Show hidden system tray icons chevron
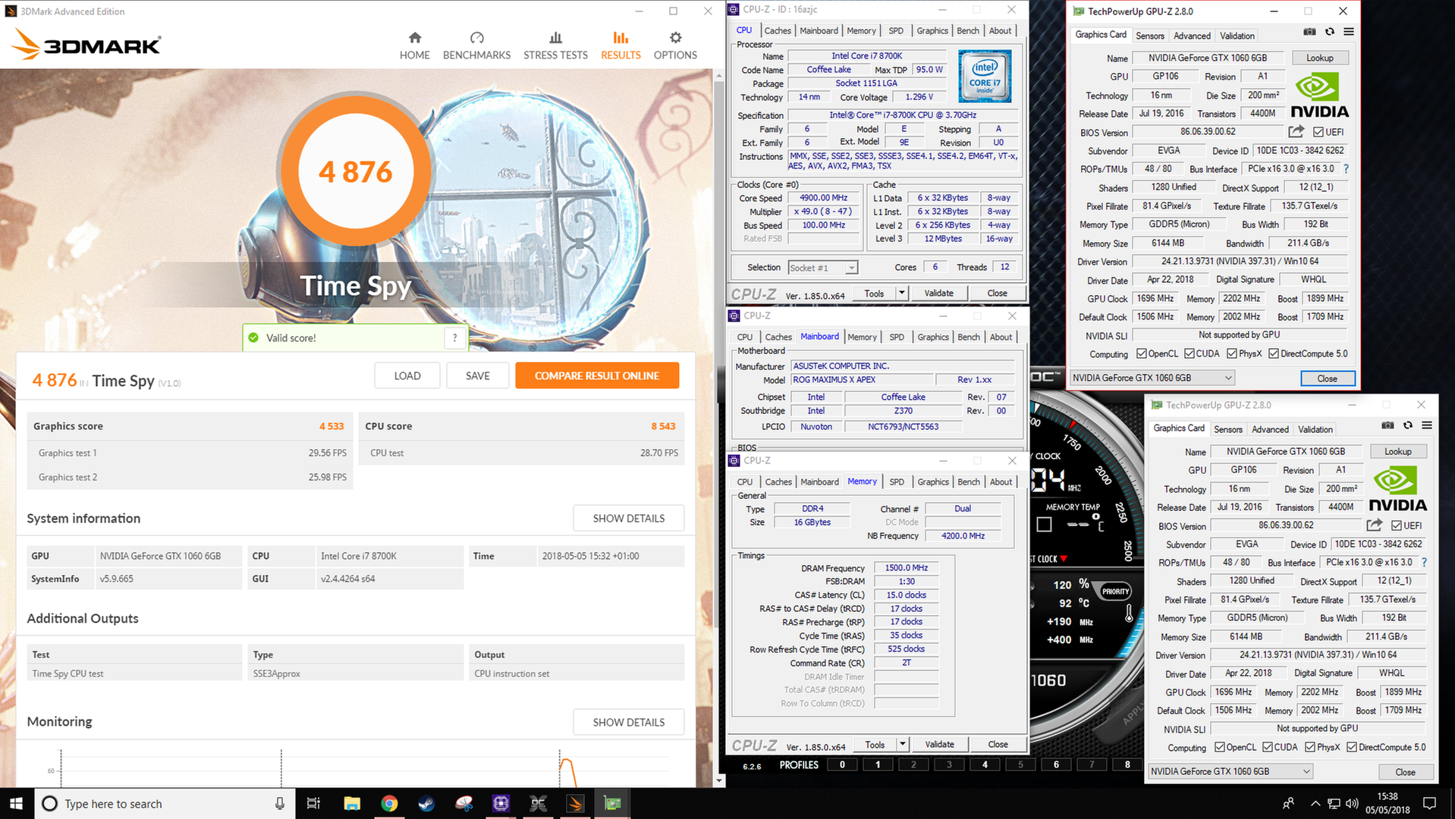Screen dimensions: 1455x819 click(x=1315, y=804)
